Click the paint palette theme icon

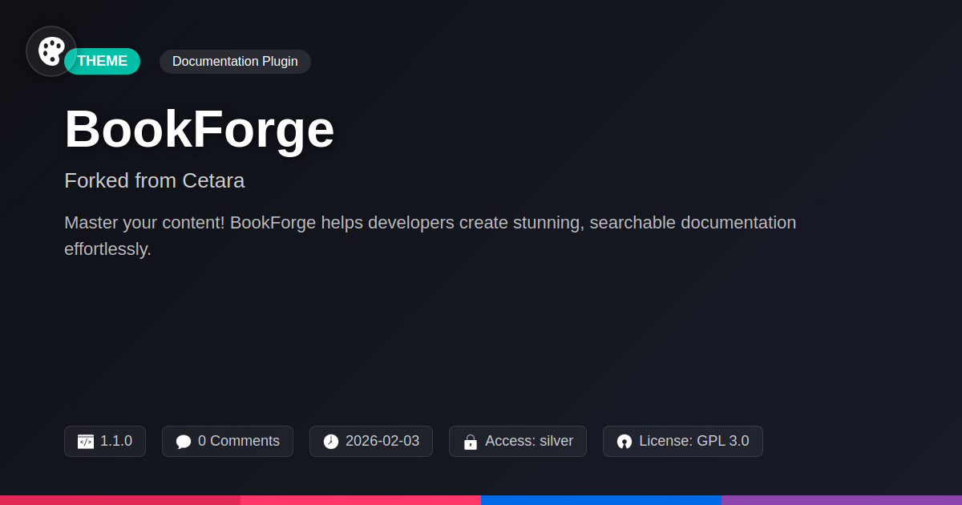[x=51, y=51]
